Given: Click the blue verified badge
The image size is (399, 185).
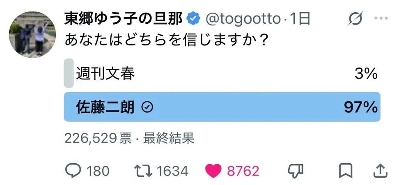Looking at the screenshot, I should coord(194,19).
